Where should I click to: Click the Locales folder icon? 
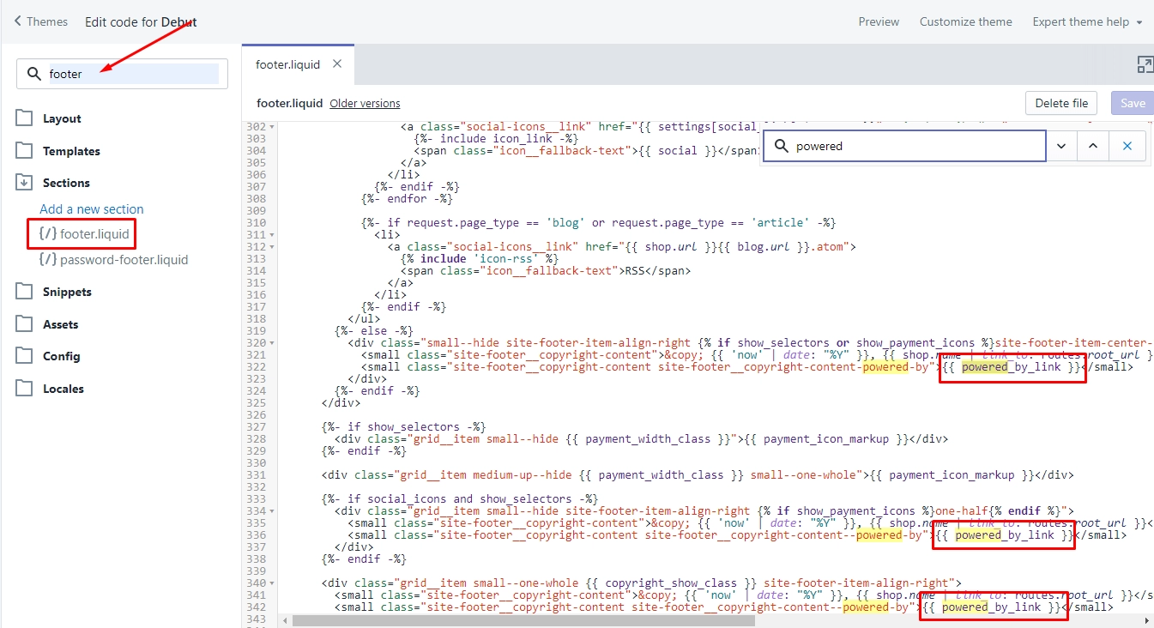[24, 388]
